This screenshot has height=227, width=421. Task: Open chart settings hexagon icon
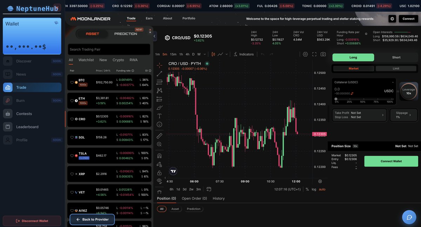point(305,54)
